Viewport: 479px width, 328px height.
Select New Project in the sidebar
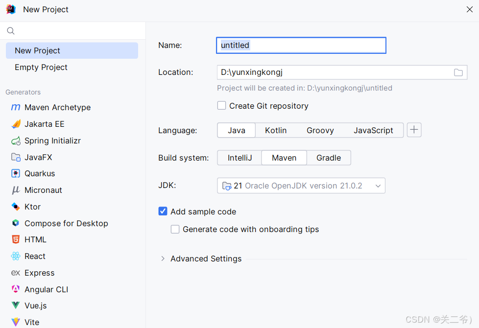(72, 50)
